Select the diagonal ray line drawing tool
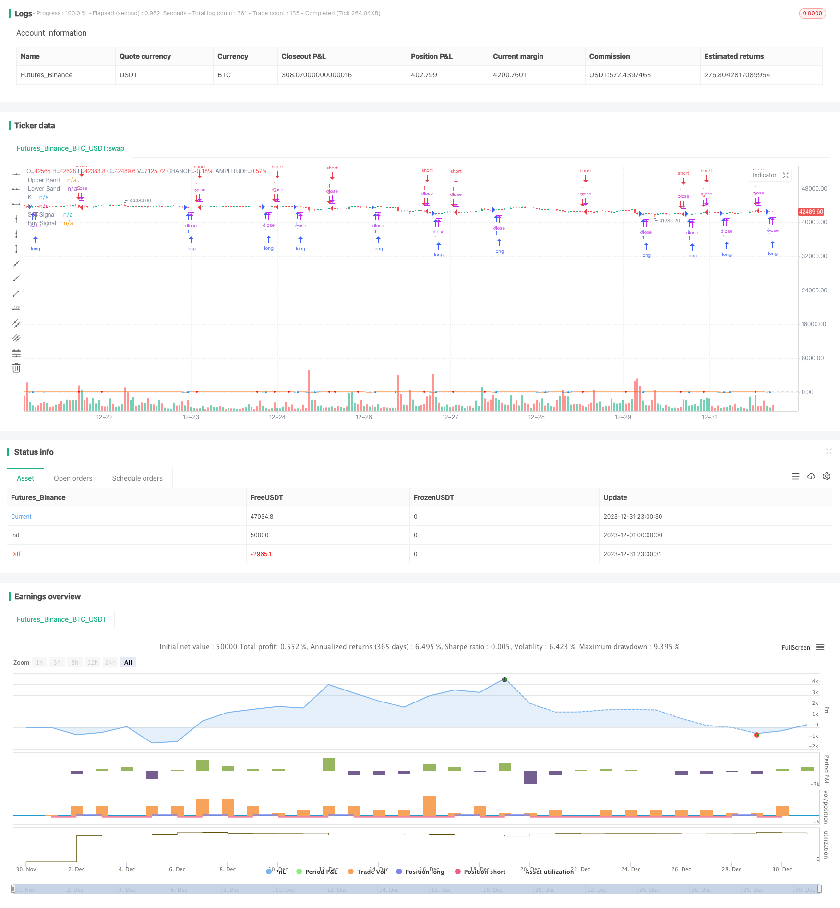Screen dimensions: 840x908 click(16, 278)
